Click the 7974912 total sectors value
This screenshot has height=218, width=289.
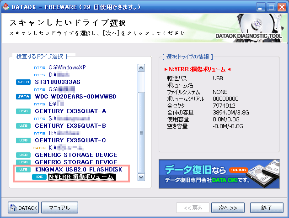224,105
